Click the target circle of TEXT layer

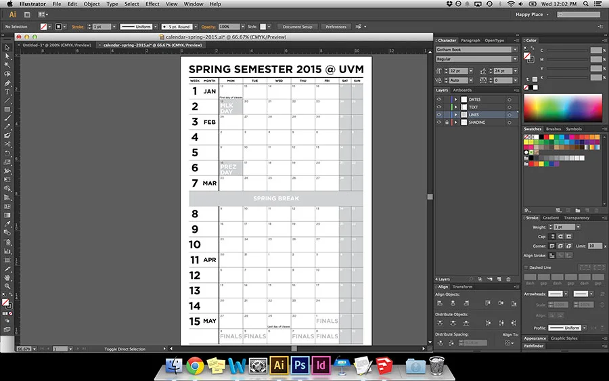pos(509,107)
